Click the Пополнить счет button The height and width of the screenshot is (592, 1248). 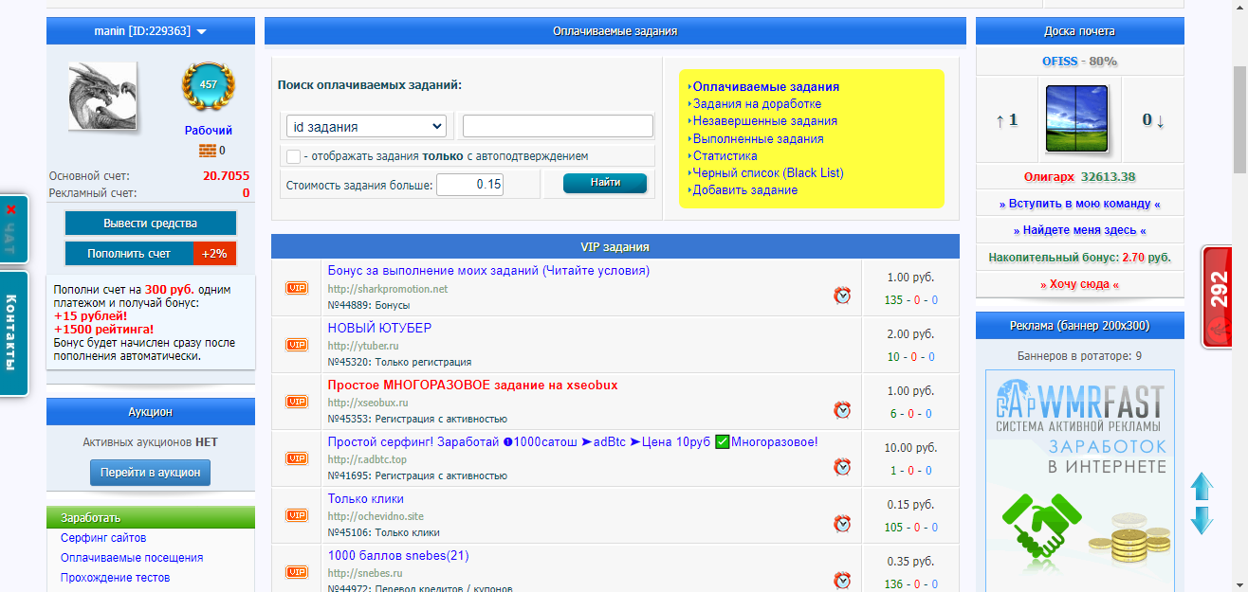click(x=129, y=254)
